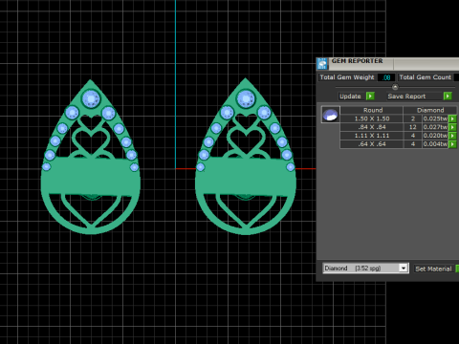This screenshot has width=459, height=344.
Task: Collapse panel with the circular arrow handle
Action: [x=395, y=87]
